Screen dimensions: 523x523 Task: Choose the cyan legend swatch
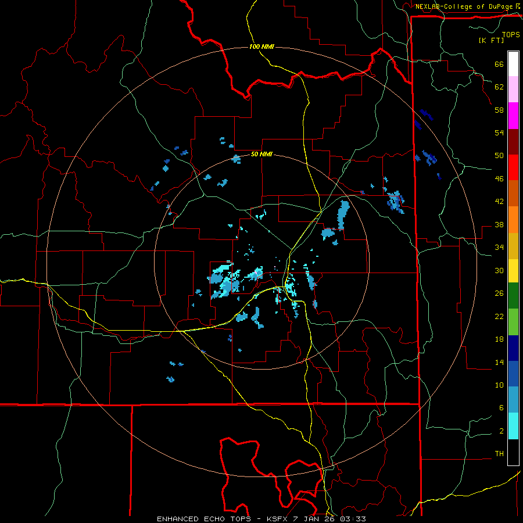click(x=513, y=426)
